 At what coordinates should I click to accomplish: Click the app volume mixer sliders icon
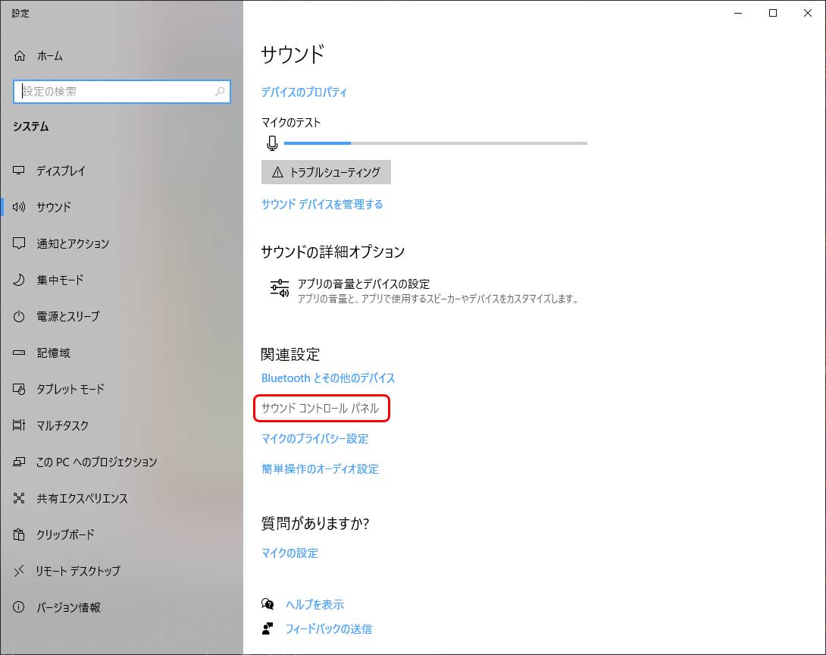(279, 288)
